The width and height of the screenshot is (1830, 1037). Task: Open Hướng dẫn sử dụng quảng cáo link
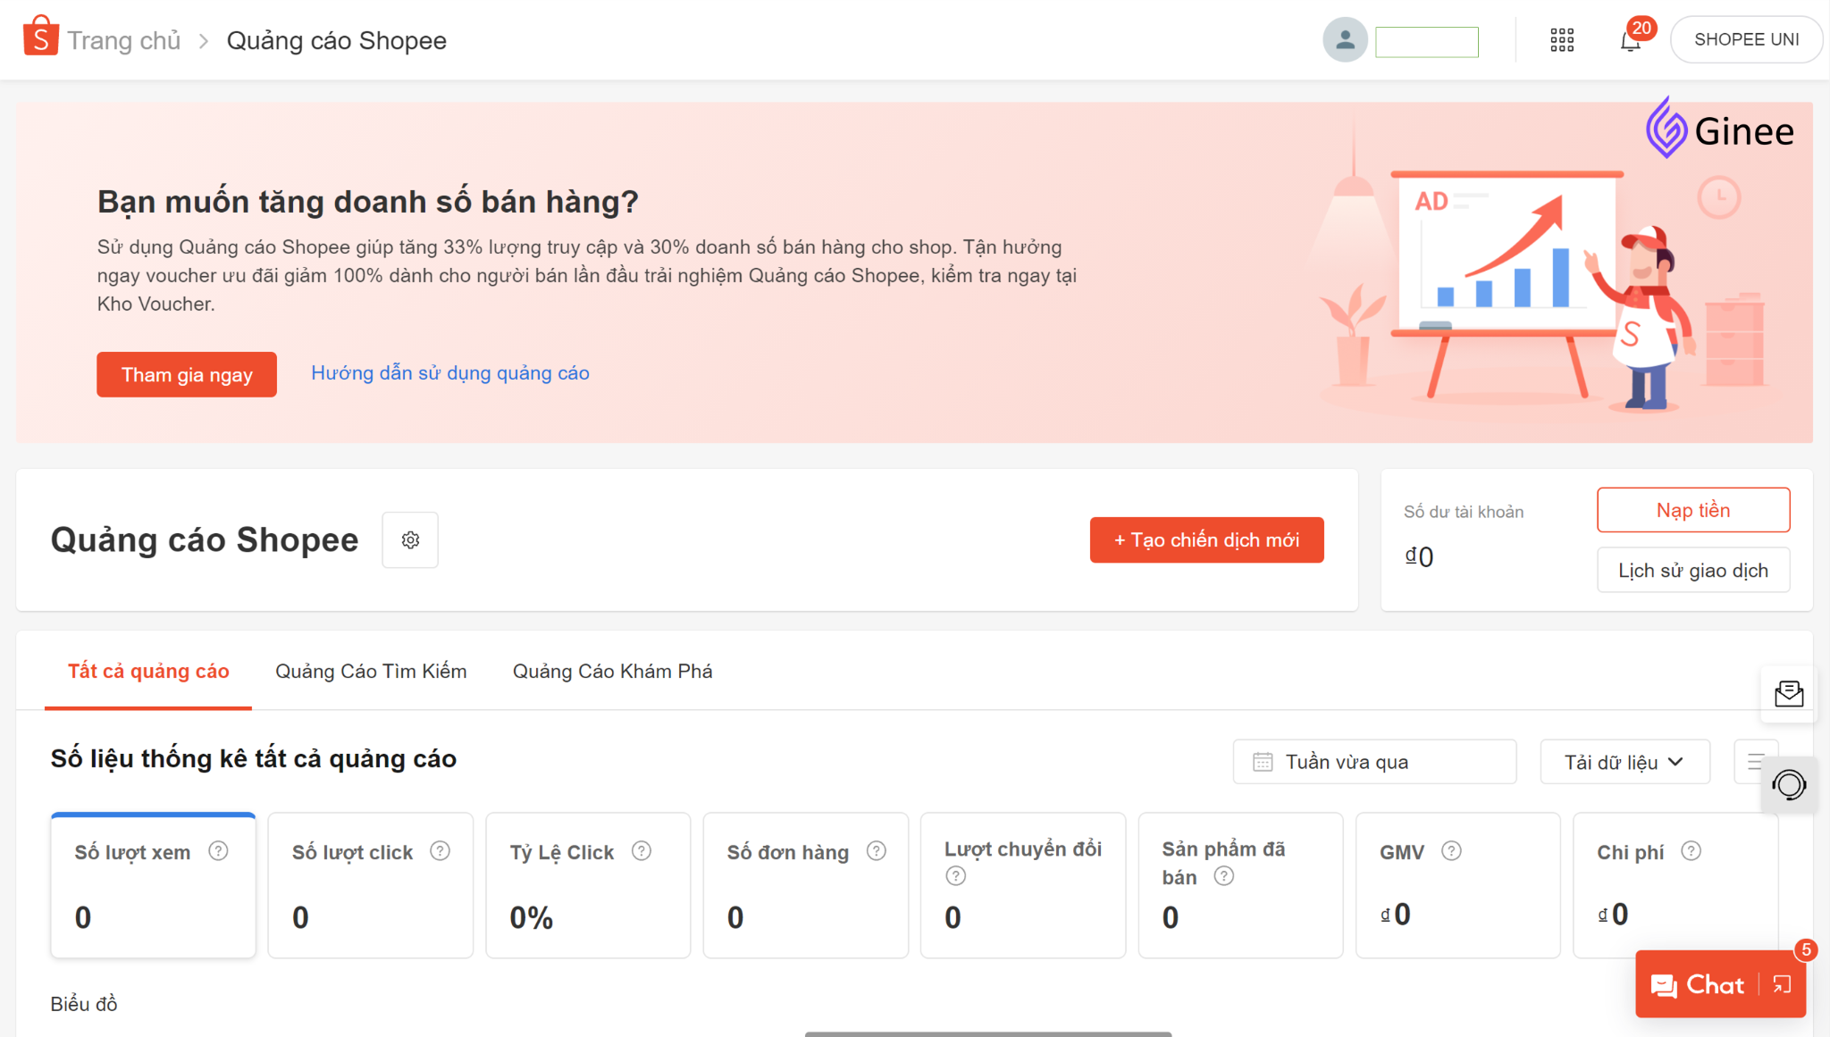[x=450, y=373]
